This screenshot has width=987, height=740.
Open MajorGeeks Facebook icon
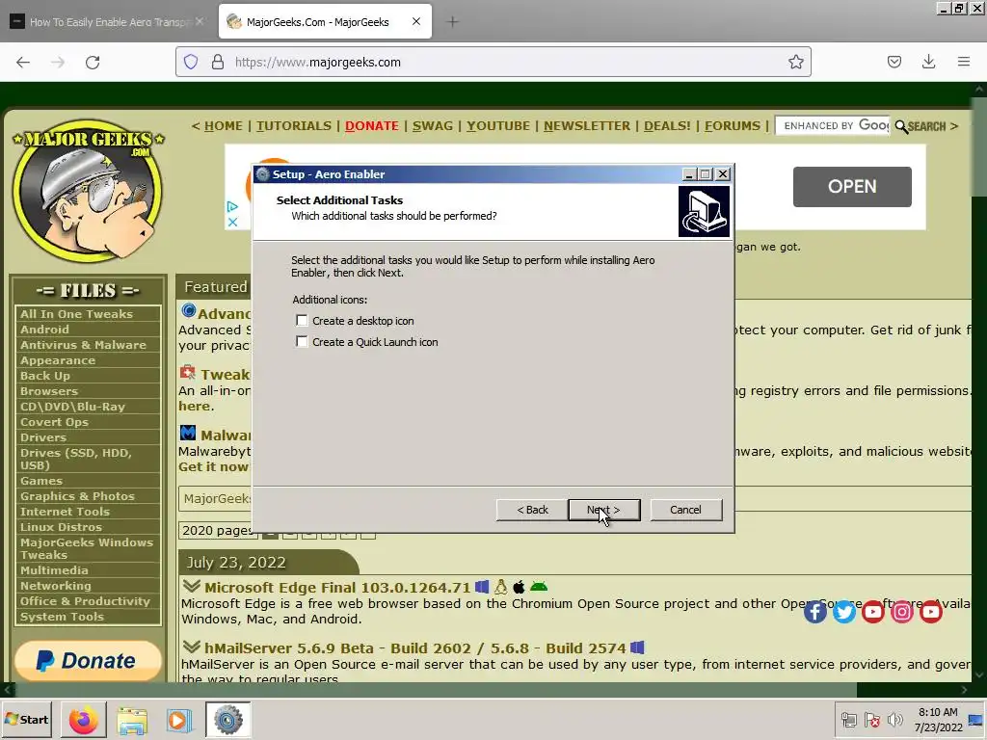point(815,612)
